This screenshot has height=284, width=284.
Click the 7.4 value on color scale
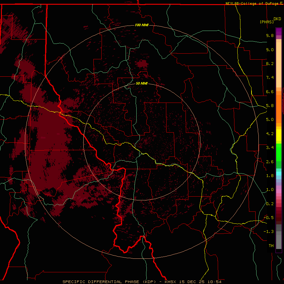pyautogui.click(x=270, y=78)
